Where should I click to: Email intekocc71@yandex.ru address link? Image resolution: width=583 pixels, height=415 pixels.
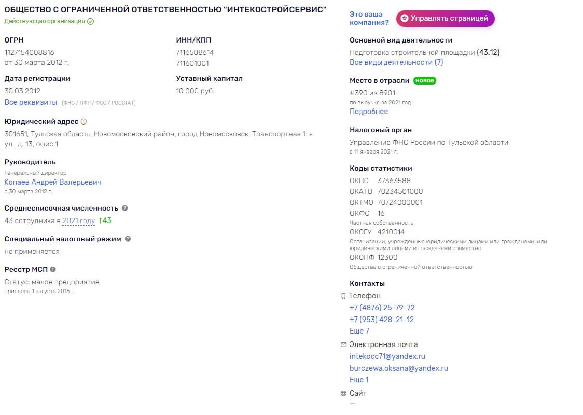[x=387, y=356]
